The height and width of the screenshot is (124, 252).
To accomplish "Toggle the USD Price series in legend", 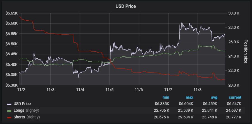I will tap(22, 104).
